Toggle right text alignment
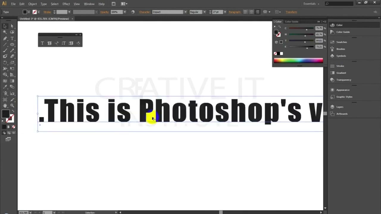Image resolution: width=381 pixels, height=214 pixels. point(257,12)
